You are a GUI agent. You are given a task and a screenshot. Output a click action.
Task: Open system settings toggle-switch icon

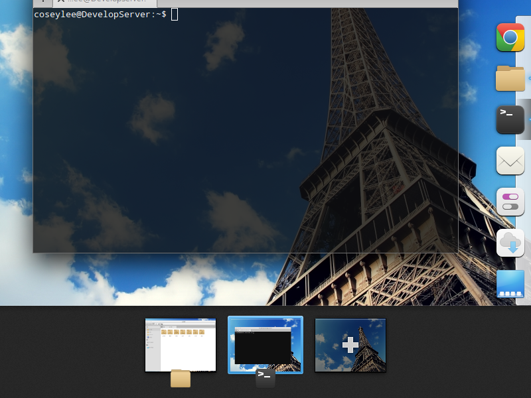[x=510, y=202]
